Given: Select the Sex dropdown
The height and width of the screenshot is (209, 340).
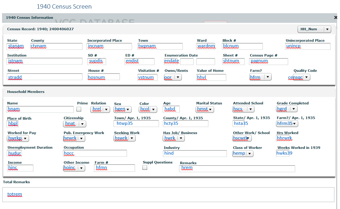Looking at the screenshot, I should pyautogui.click(x=123, y=109).
